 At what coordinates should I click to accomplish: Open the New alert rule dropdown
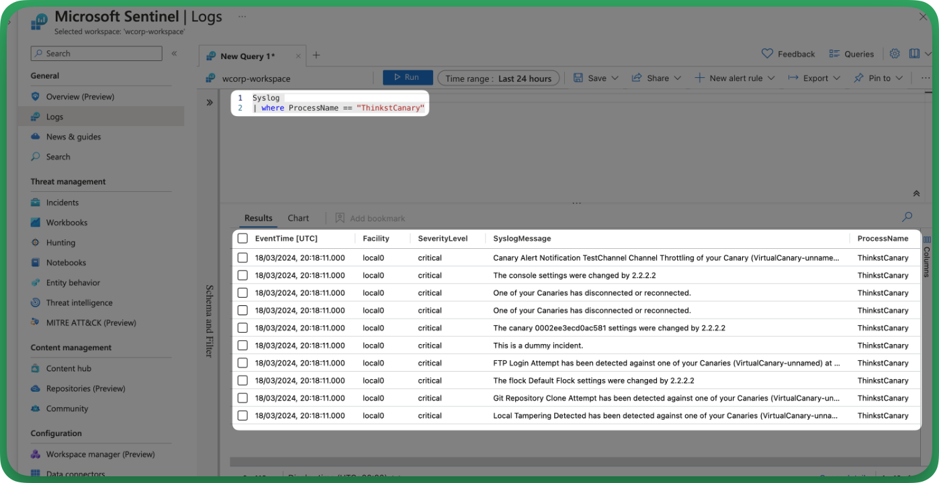[734, 78]
